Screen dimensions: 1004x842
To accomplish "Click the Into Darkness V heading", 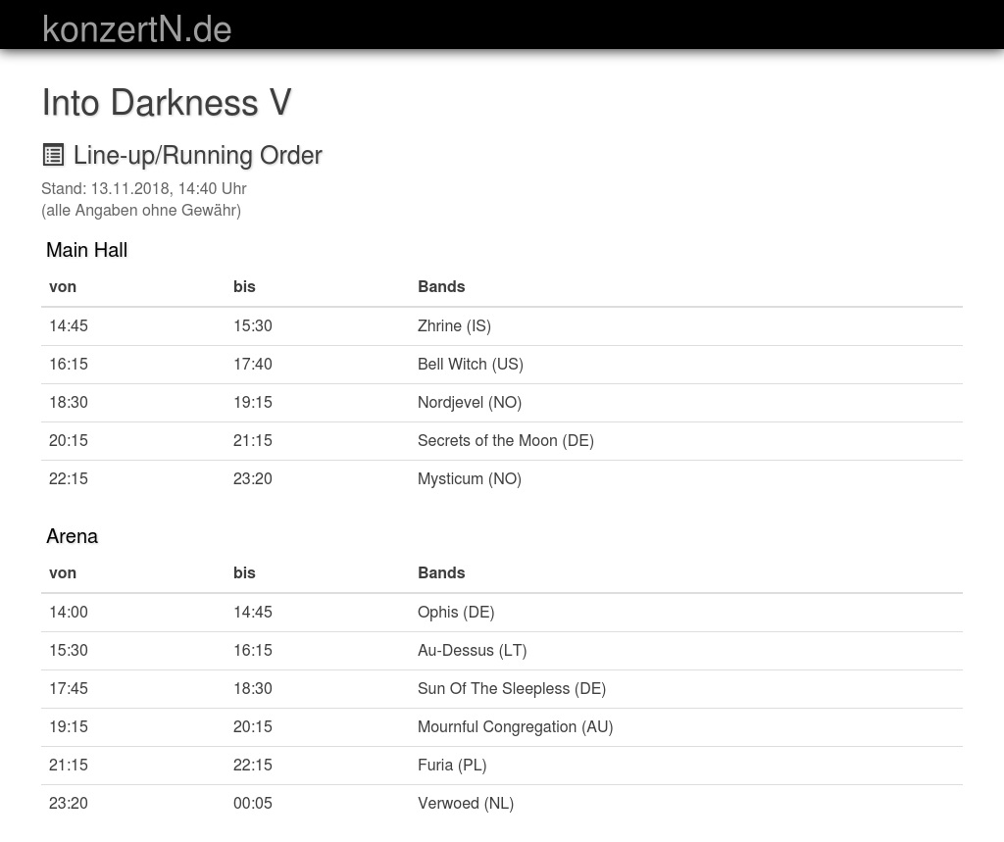I will coord(167,103).
